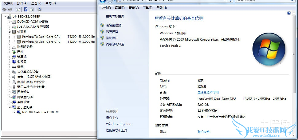
Task: Click the 图像设备 camera icon
Action: (14, 92)
